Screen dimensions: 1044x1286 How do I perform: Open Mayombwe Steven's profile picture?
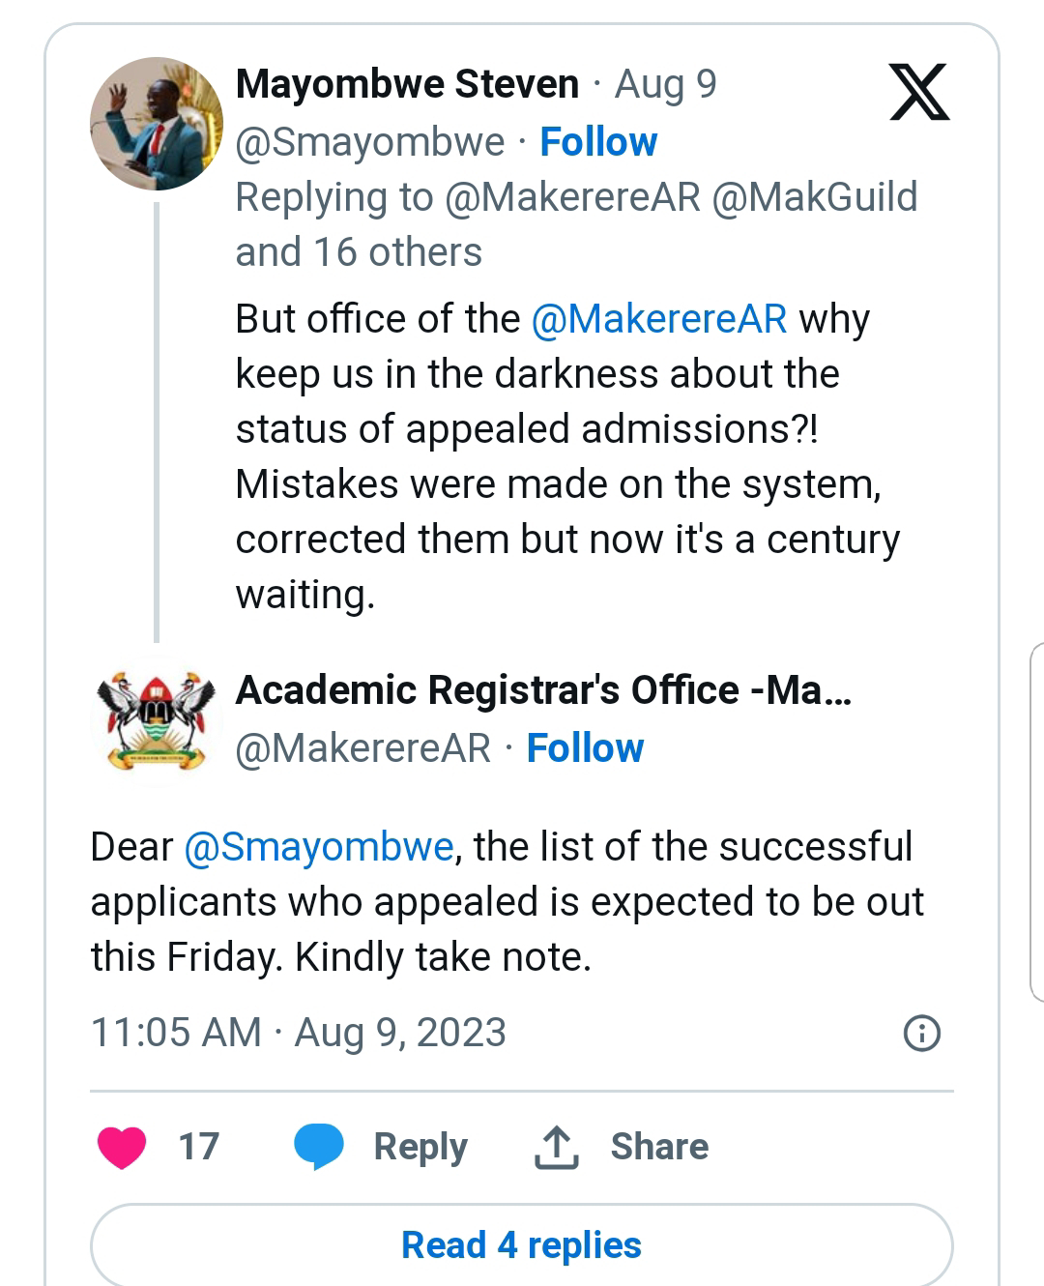tap(156, 124)
